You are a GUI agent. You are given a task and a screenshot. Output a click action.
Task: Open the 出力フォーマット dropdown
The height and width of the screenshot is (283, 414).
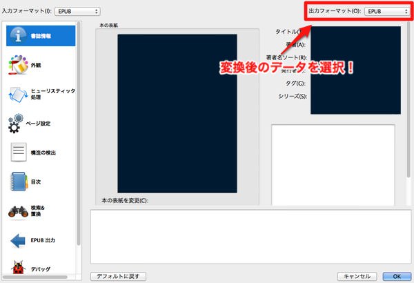387,11
